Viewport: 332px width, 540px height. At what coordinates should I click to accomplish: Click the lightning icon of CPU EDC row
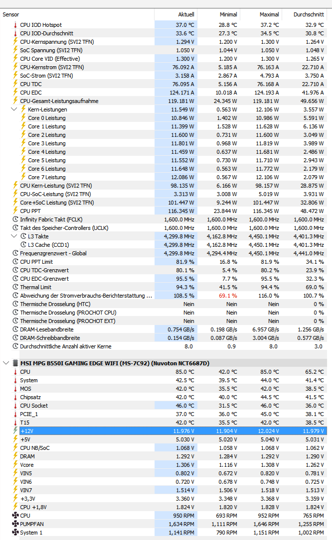click(x=15, y=93)
